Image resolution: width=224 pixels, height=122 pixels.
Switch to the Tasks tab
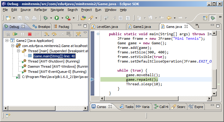[x=127, y=107]
